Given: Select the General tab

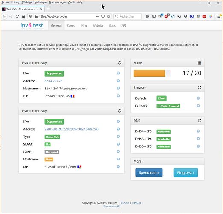Looking at the screenshot, I should point(56,26).
